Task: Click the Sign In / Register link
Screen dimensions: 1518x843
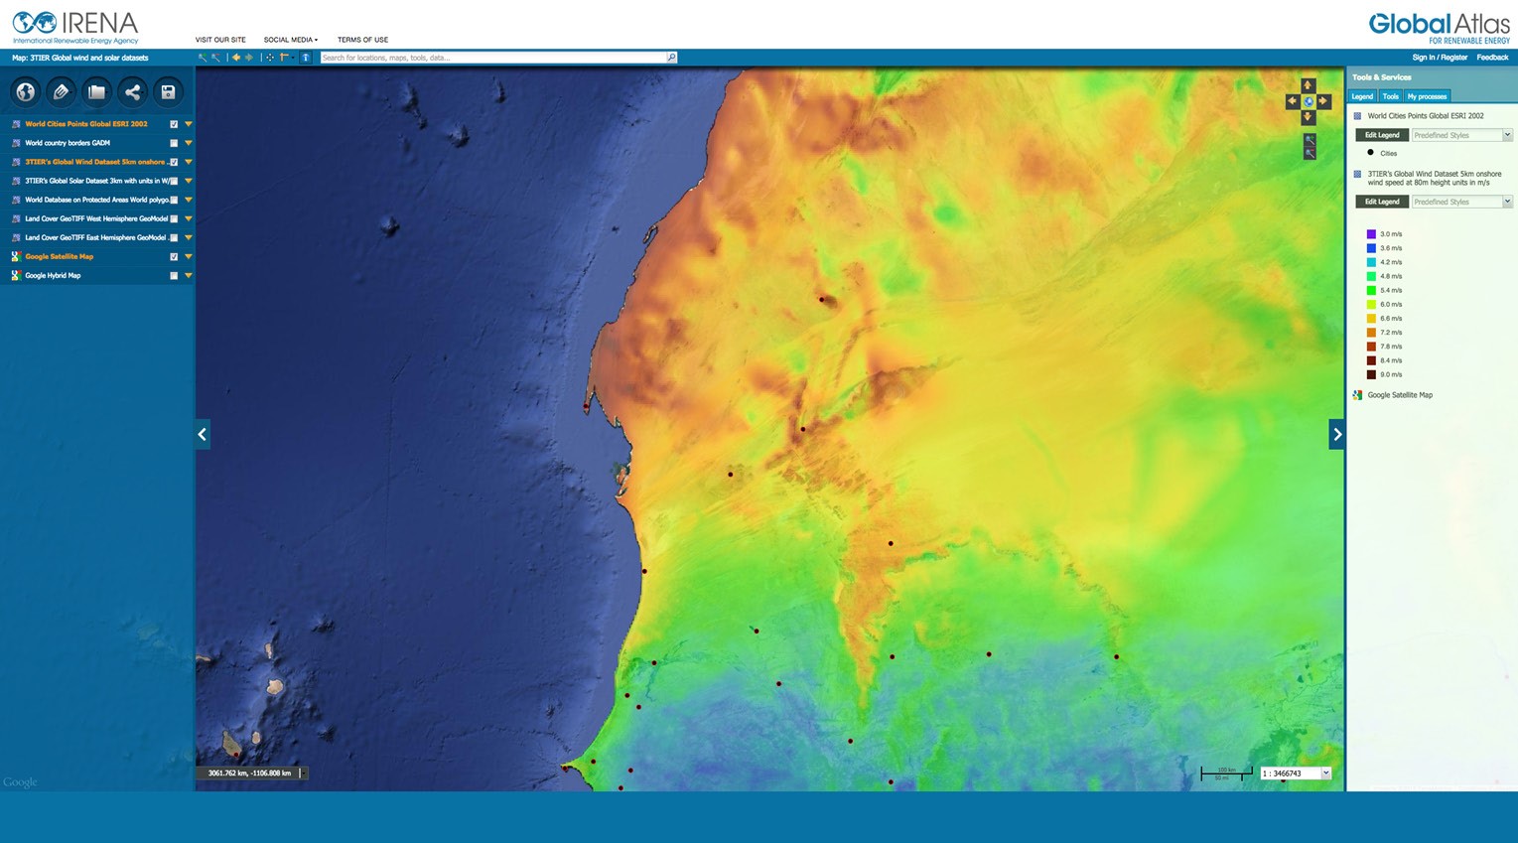Action: tap(1440, 58)
